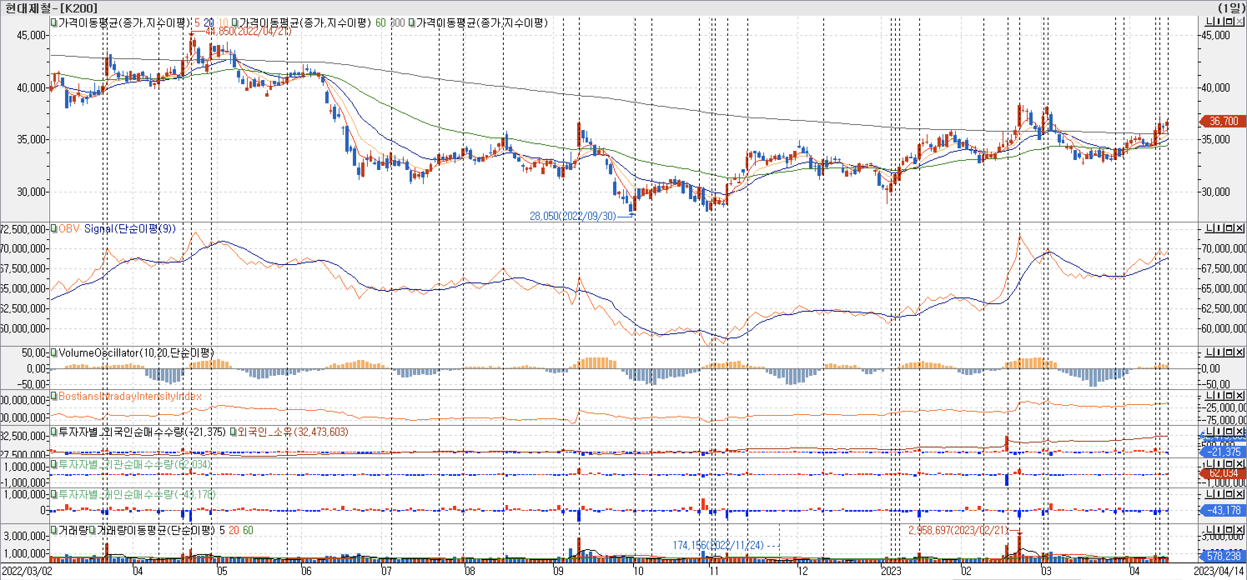Toggle the green box beside VolumeOscillator

(x=54, y=352)
